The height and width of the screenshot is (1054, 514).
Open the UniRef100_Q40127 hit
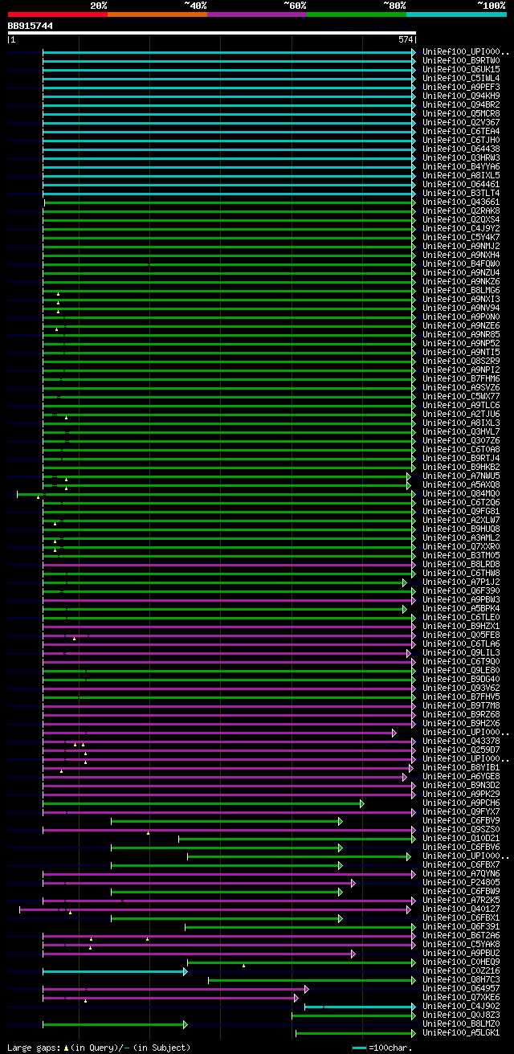[461, 909]
